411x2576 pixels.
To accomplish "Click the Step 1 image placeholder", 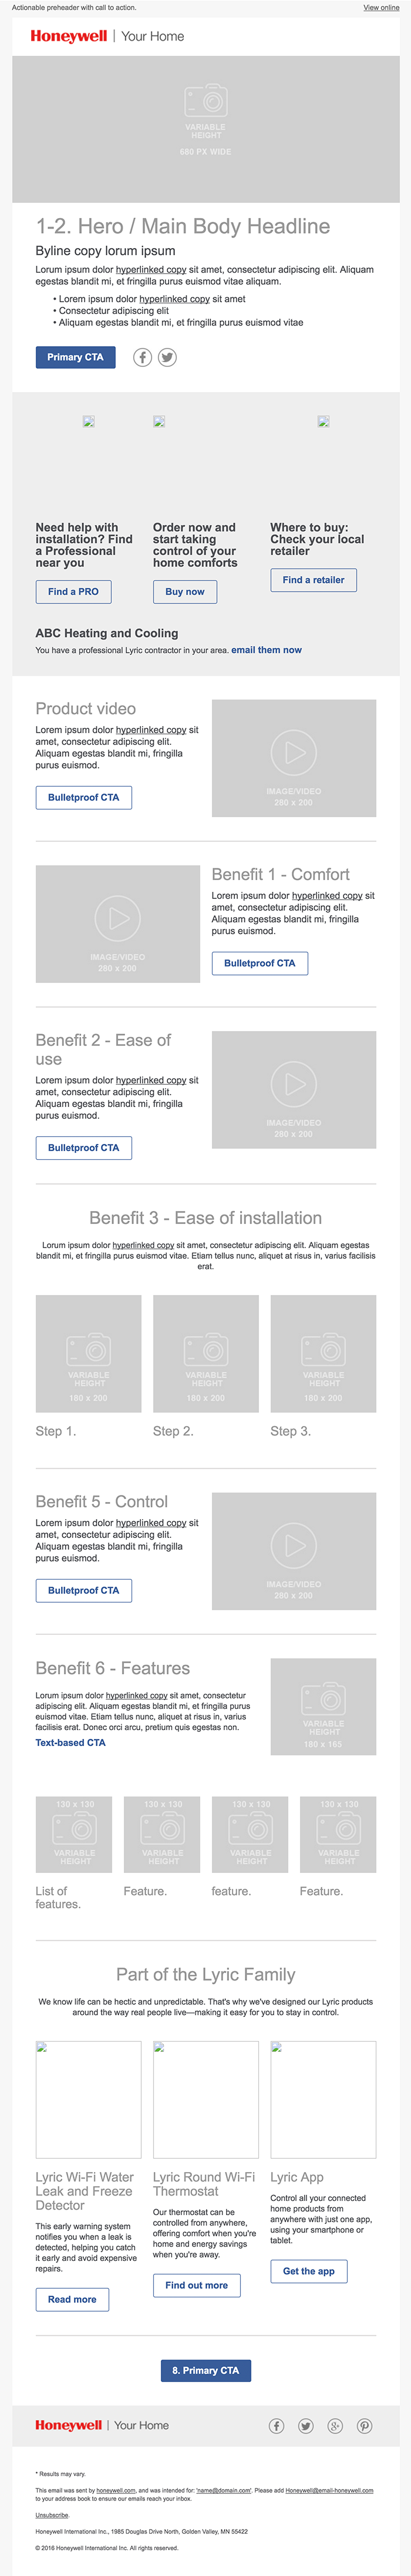I will (89, 1353).
